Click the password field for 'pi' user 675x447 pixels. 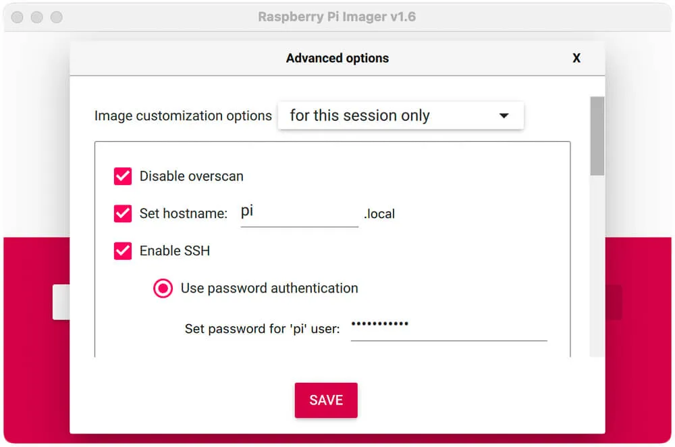tap(449, 328)
